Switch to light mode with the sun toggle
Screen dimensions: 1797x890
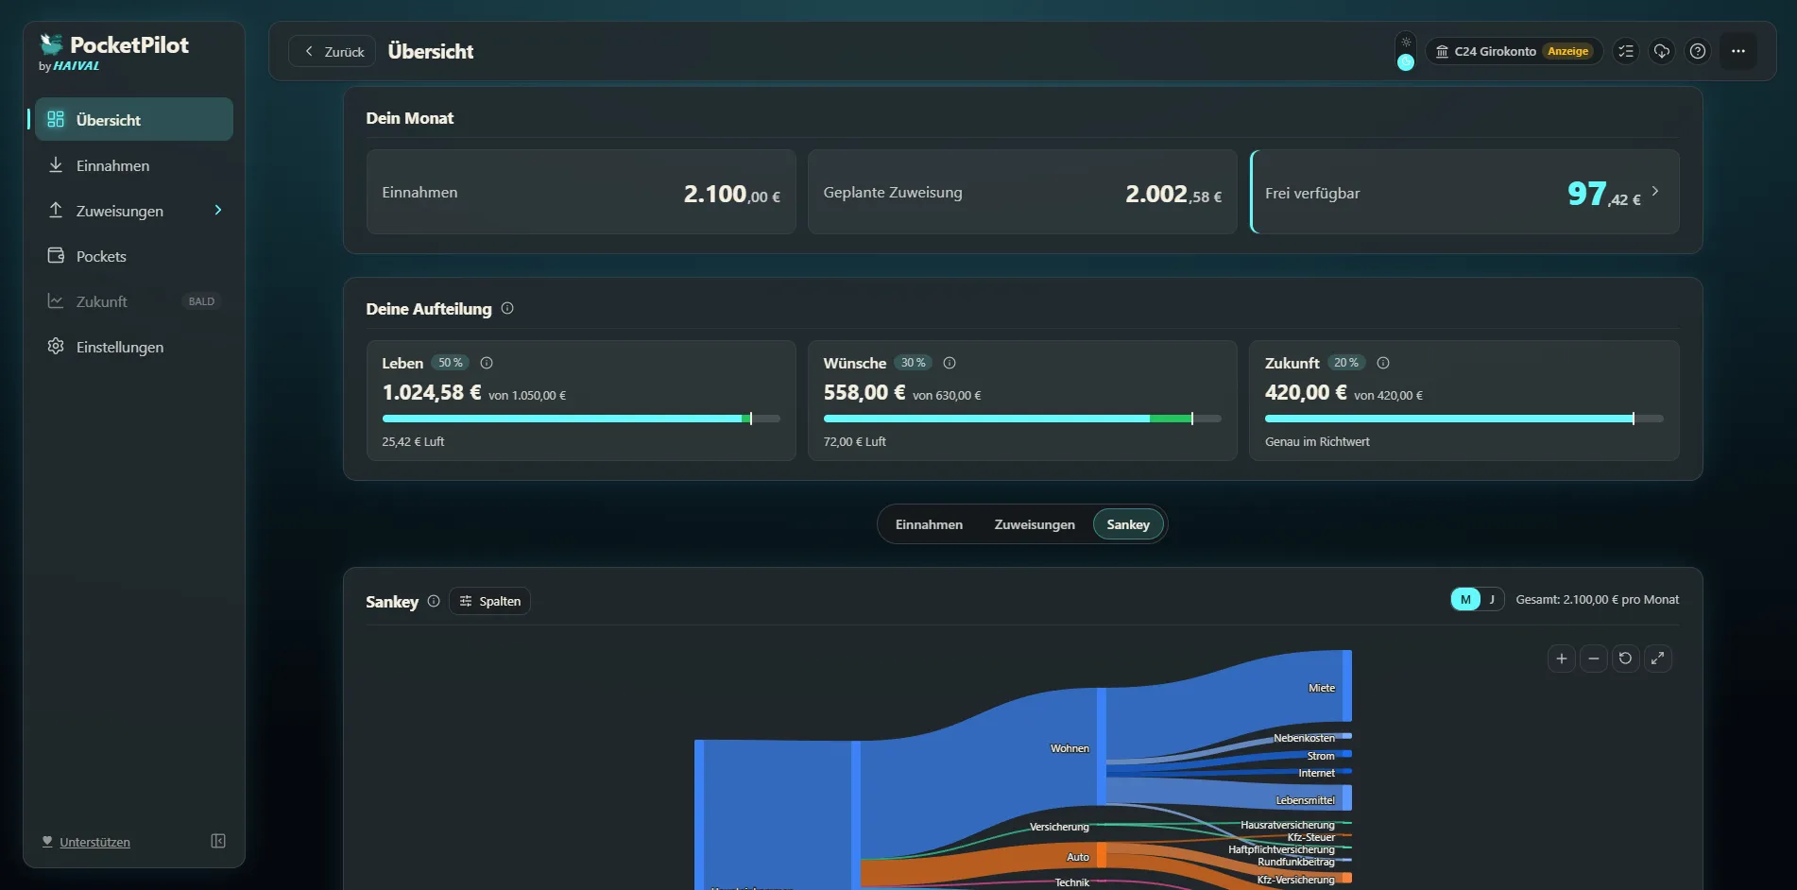[1406, 42]
